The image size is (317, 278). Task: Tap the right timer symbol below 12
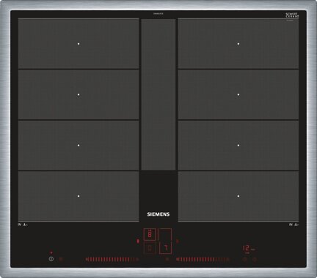click(255, 260)
